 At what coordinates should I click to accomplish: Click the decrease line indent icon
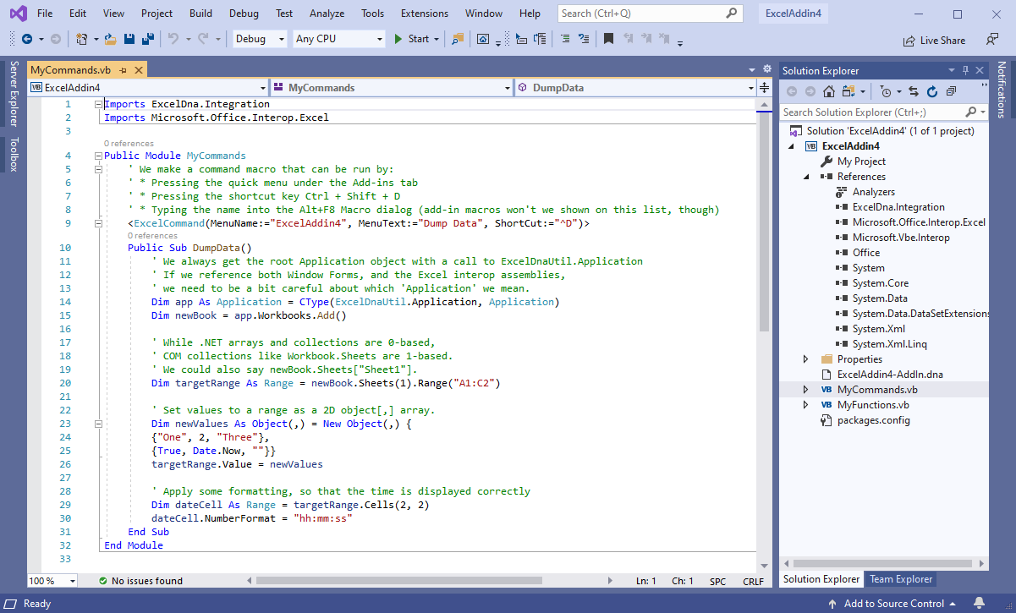[x=564, y=39]
